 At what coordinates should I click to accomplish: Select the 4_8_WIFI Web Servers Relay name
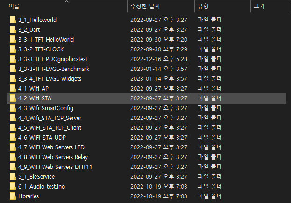[x=53, y=157]
